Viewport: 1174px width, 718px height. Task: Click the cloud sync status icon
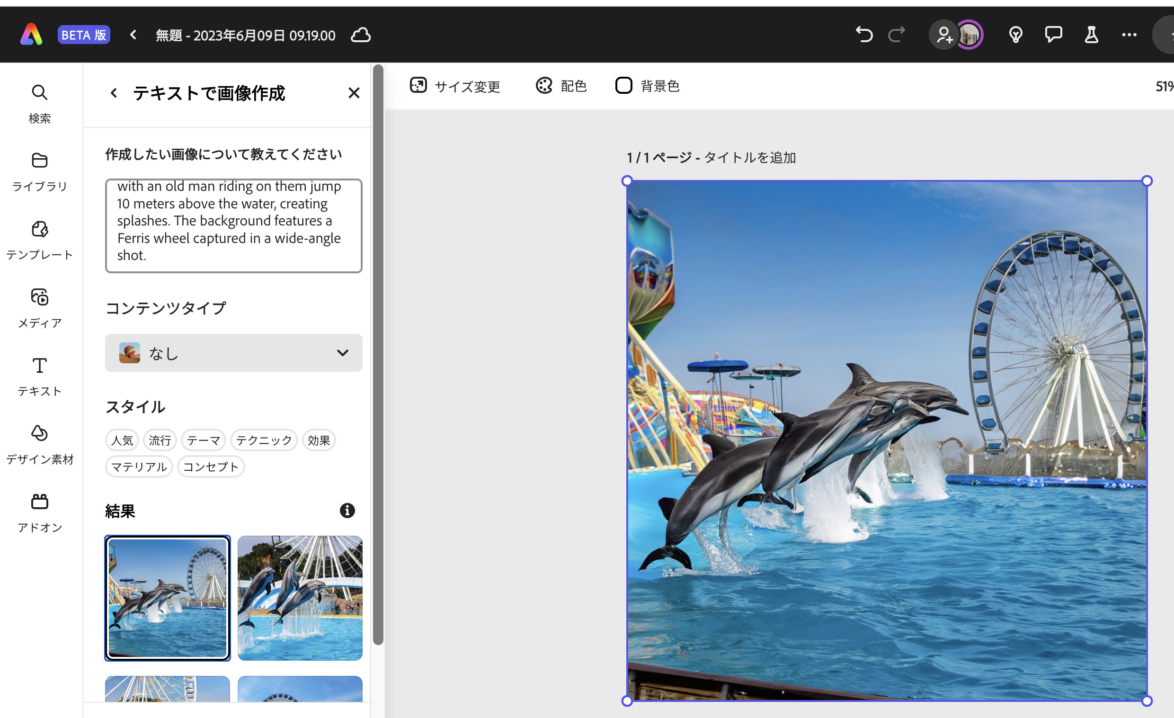tap(361, 35)
